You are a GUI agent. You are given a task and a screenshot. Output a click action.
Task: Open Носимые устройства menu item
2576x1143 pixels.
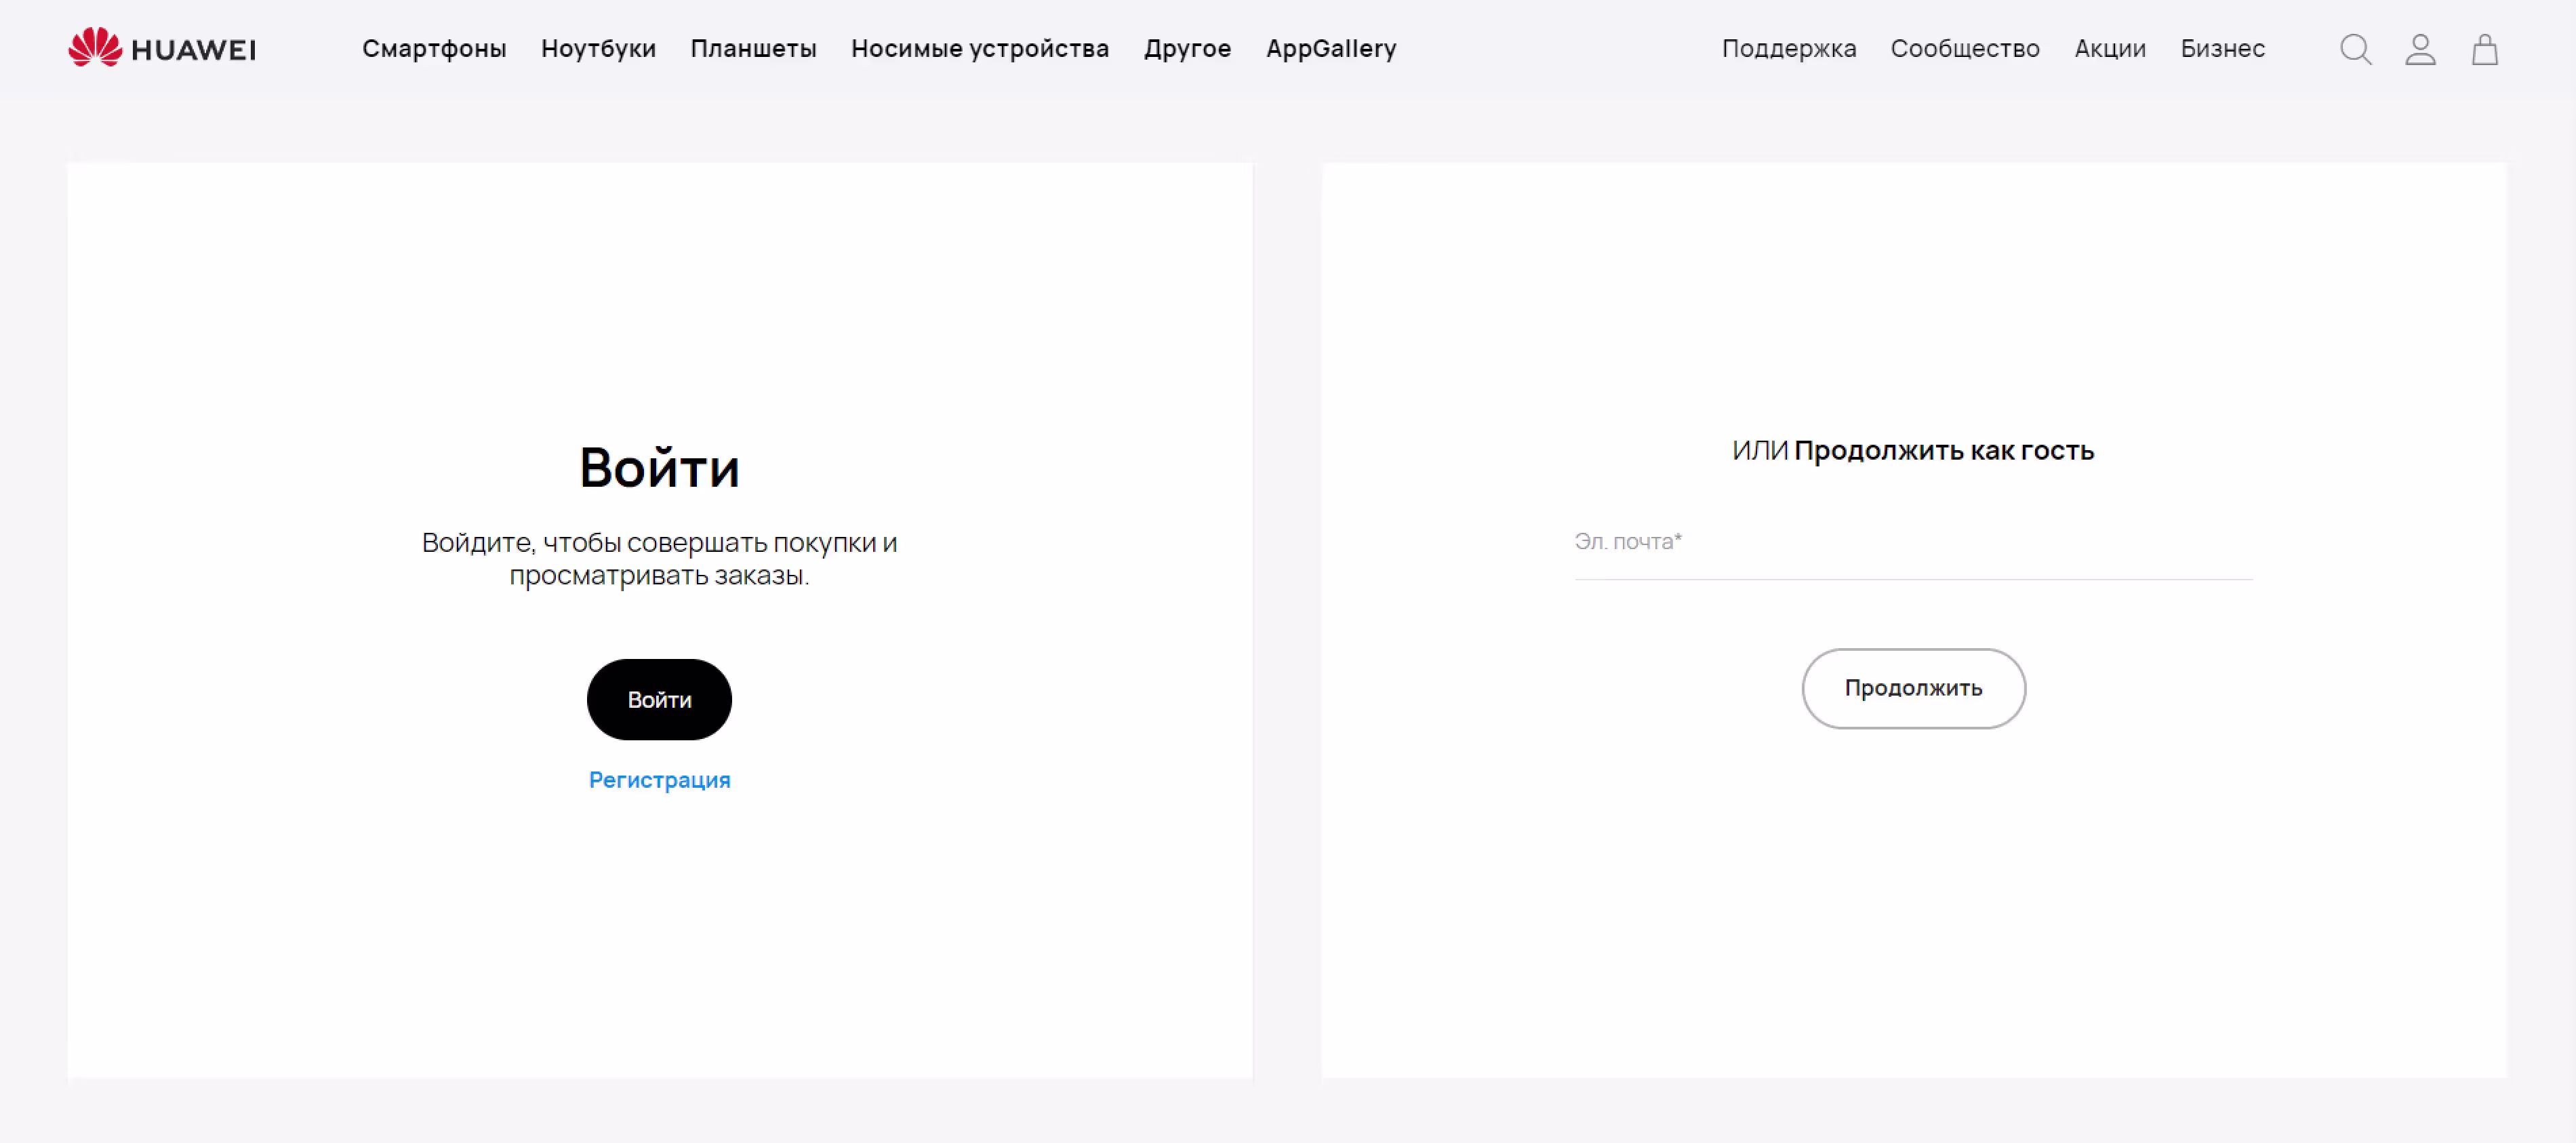pos(980,48)
